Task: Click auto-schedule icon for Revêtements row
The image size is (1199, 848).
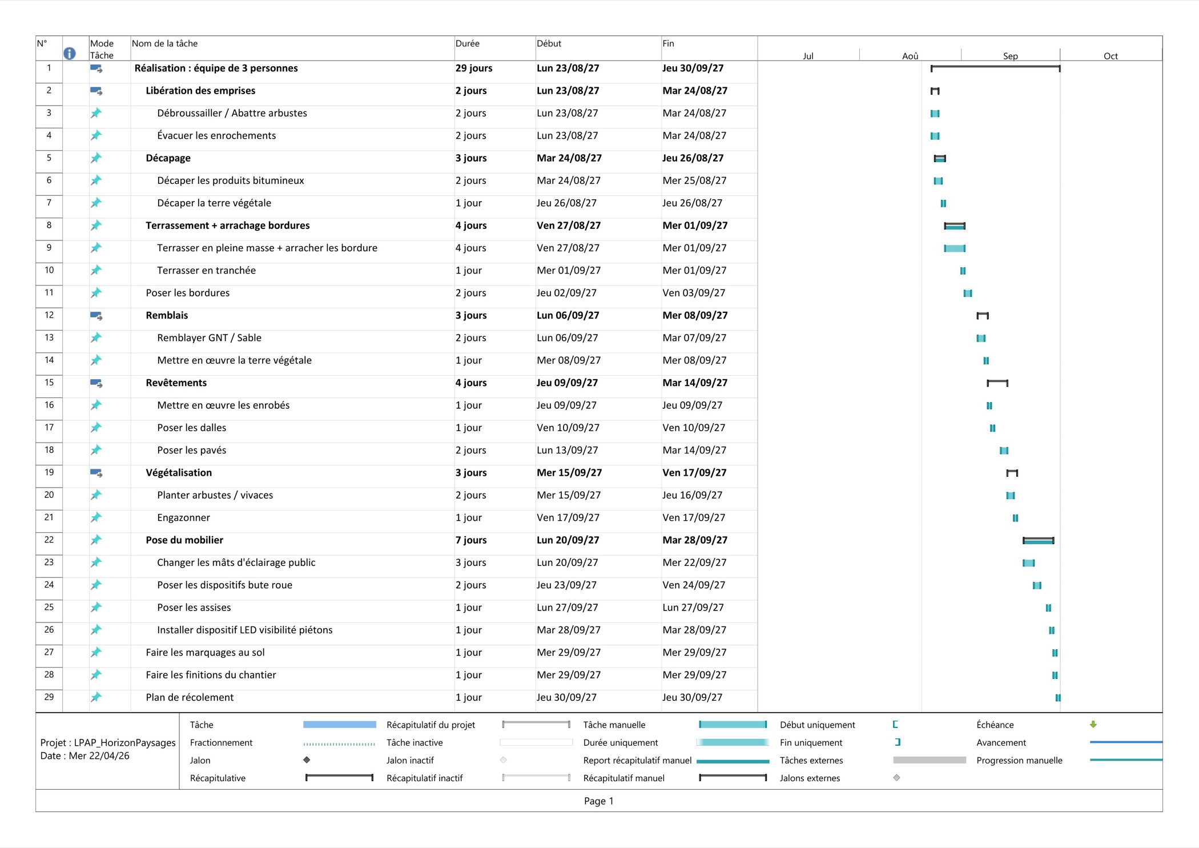Action: 96,383
